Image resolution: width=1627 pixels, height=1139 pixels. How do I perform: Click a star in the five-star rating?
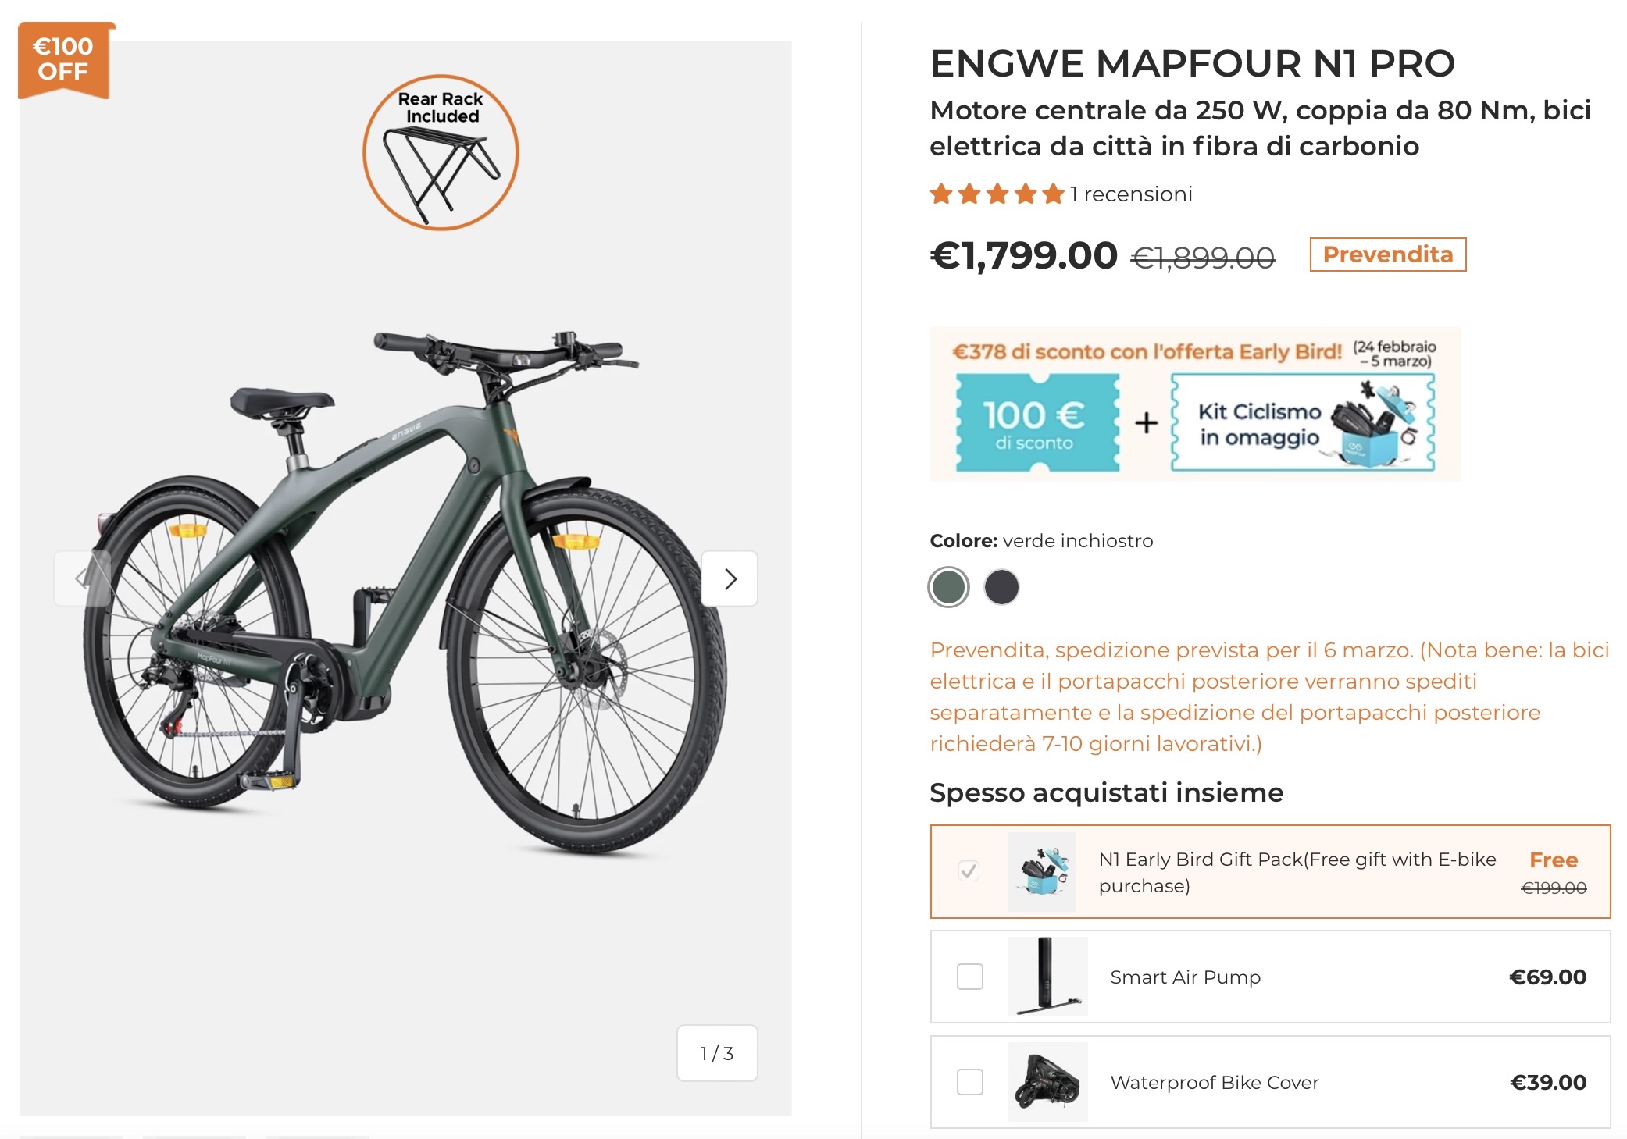pyautogui.click(x=994, y=194)
